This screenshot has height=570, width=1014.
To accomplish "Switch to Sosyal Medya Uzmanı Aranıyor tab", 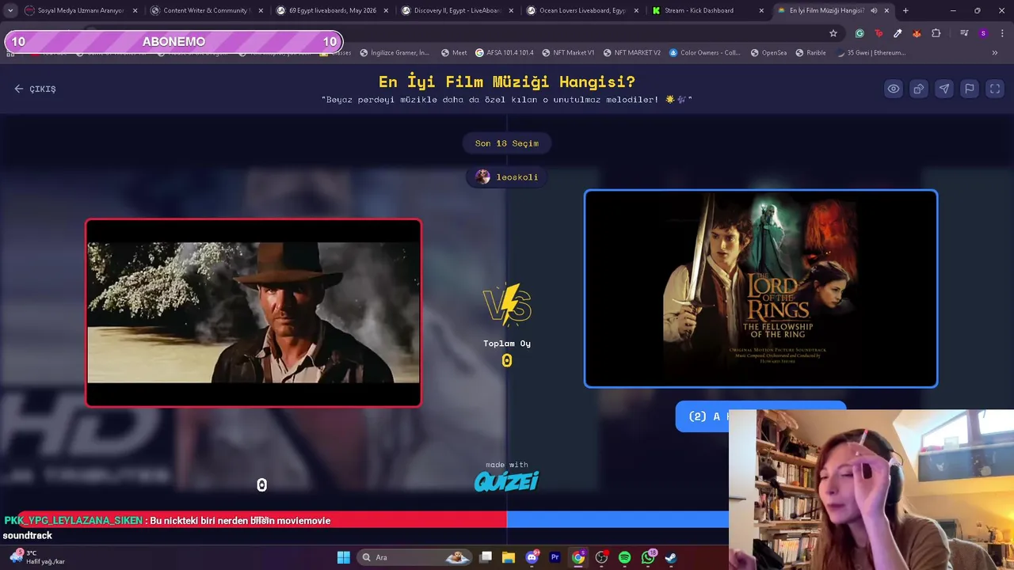I will coord(81,10).
